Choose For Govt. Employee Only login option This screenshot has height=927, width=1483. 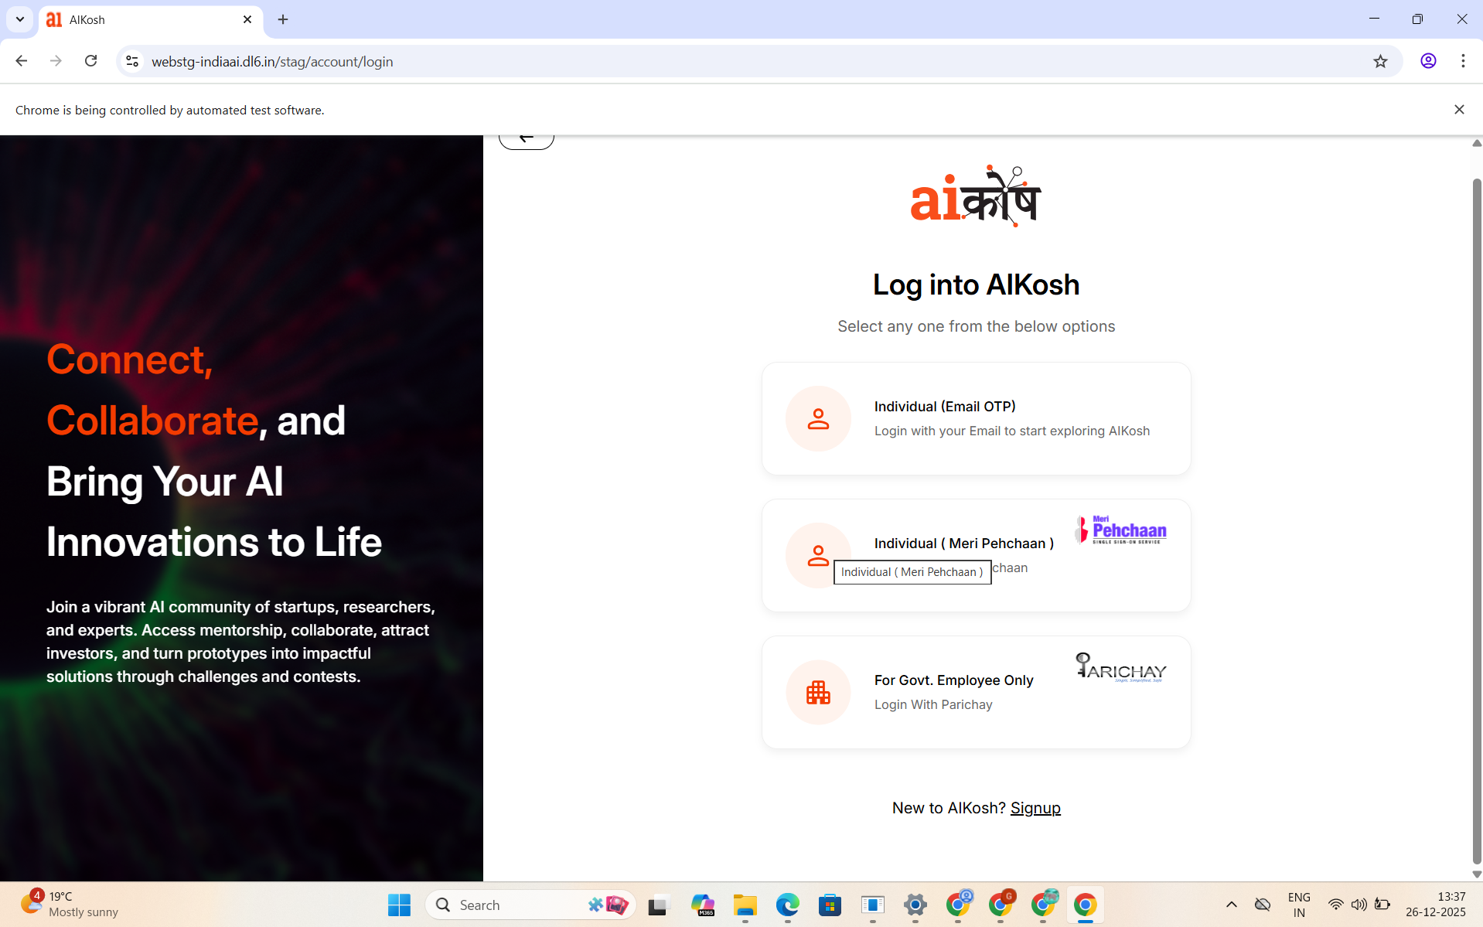[x=976, y=692]
